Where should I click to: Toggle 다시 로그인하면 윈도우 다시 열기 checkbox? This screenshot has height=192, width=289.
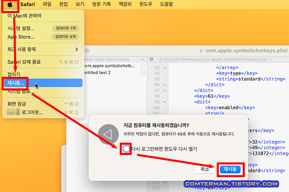click(x=126, y=149)
